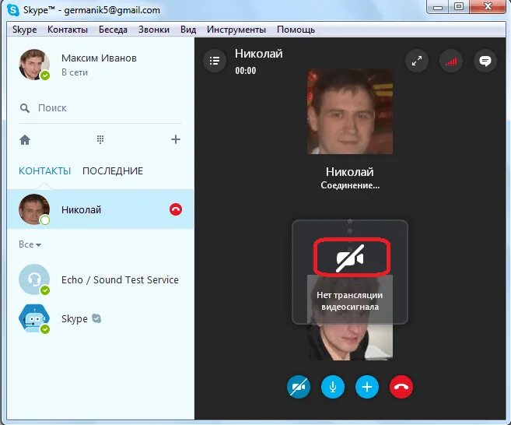The width and height of the screenshot is (511, 425).
Task: Click the Skype robot avatar icon
Action: 34,318
